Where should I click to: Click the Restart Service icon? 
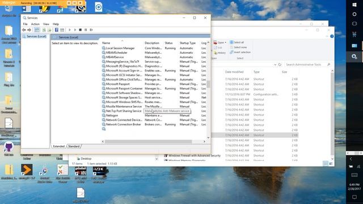(91, 30)
